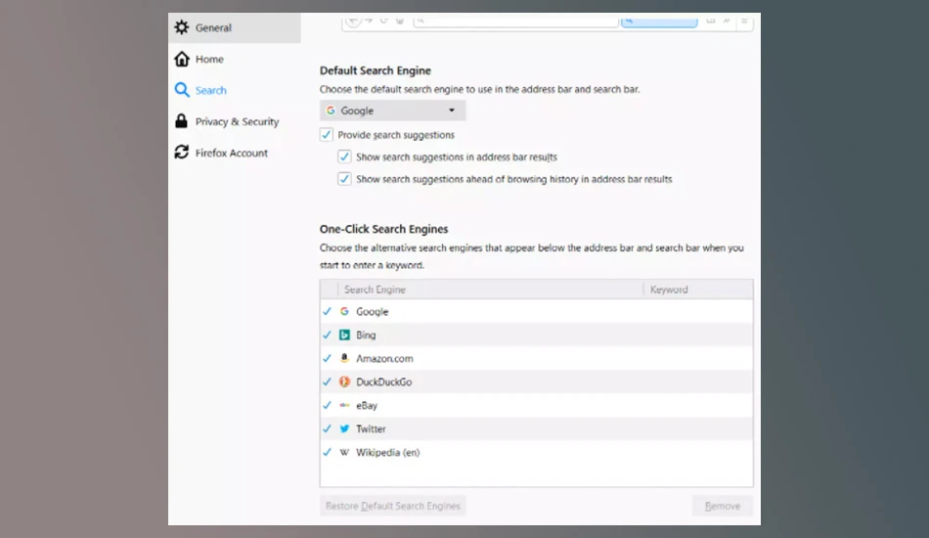
Task: Click the General gear icon in sidebar
Action: [x=181, y=27]
